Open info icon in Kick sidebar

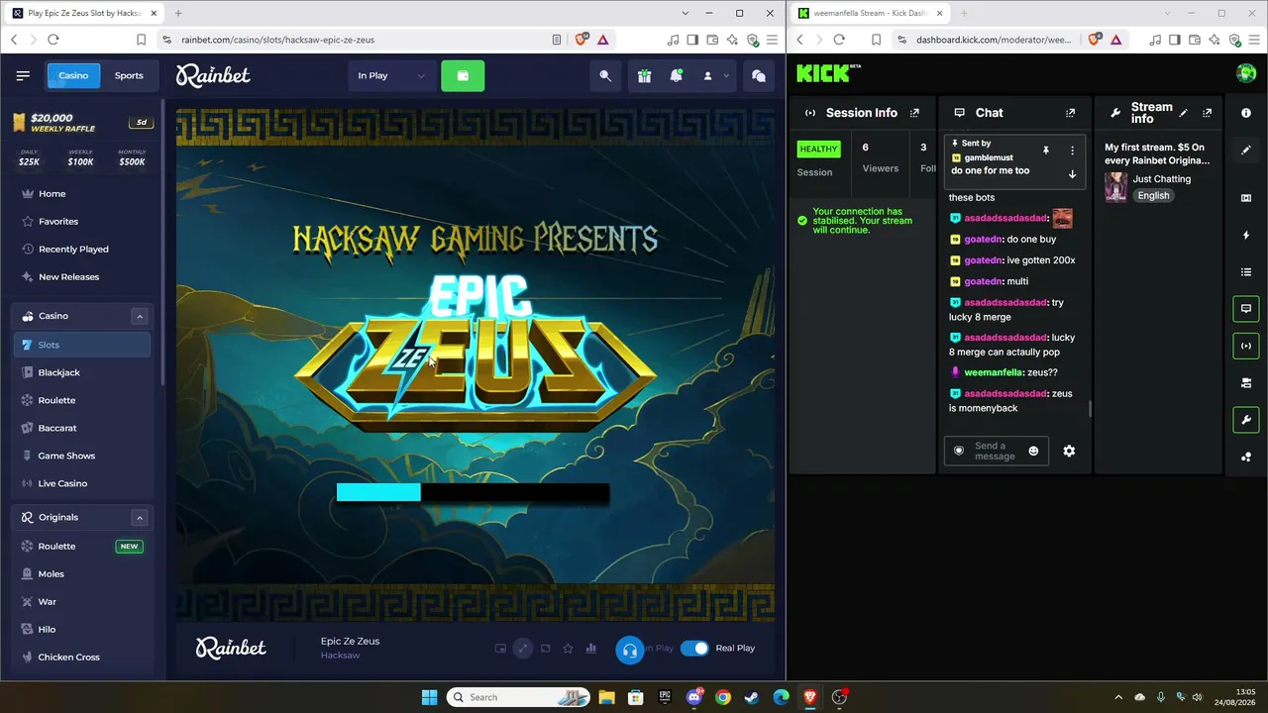pos(1246,113)
